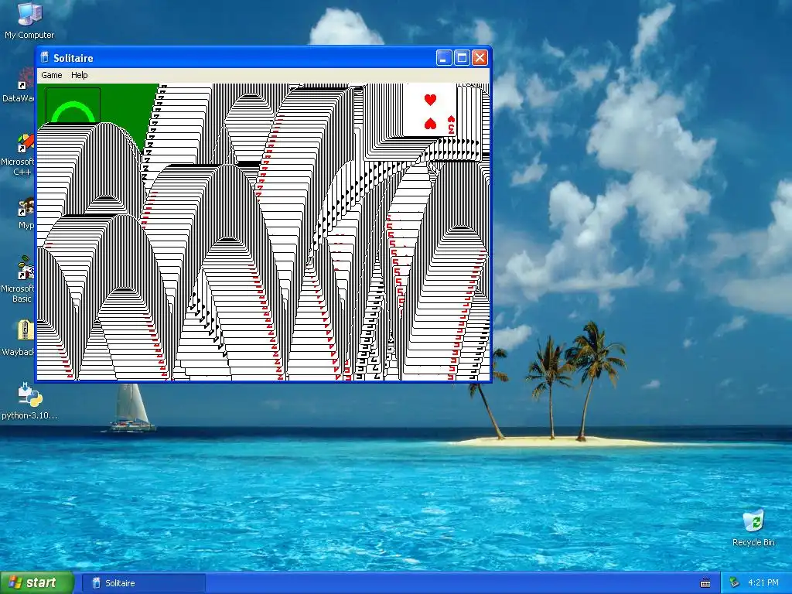Select the Myp desktop shortcut icon
Screen dimensions: 792x594
(24, 214)
